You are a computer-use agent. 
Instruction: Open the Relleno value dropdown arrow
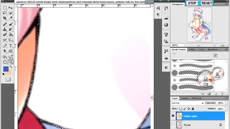226,109
